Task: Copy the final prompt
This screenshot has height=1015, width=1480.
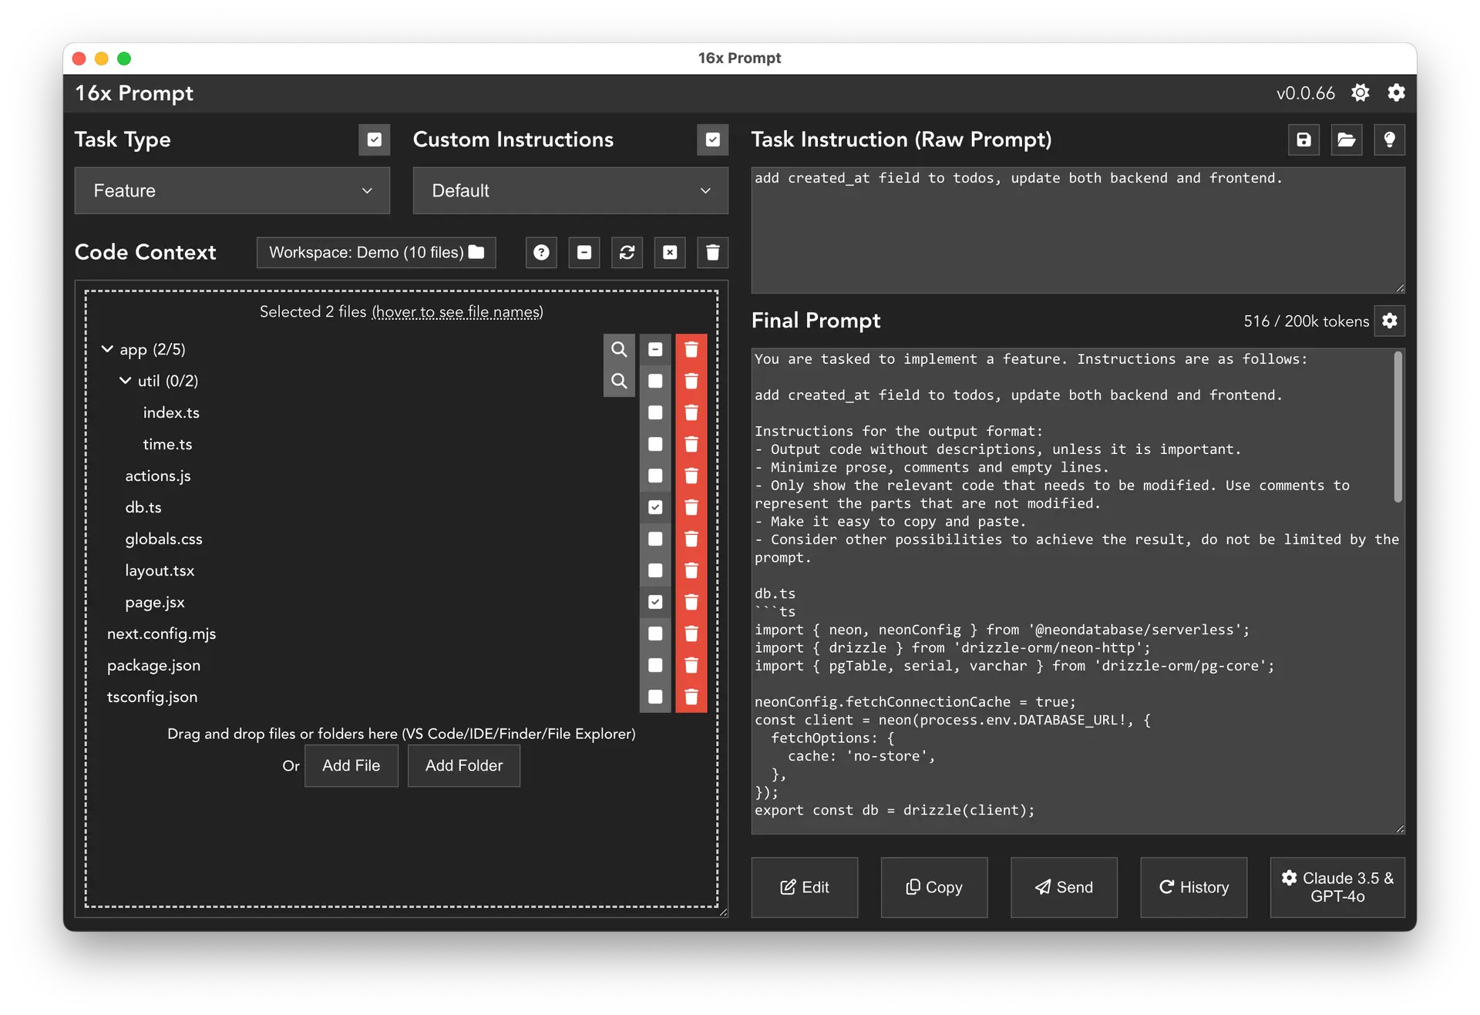Action: point(934,887)
